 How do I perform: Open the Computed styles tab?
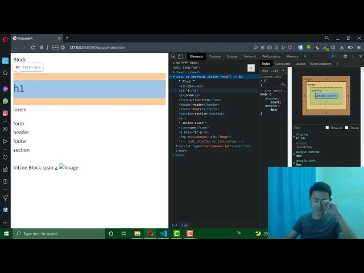tap(283, 64)
